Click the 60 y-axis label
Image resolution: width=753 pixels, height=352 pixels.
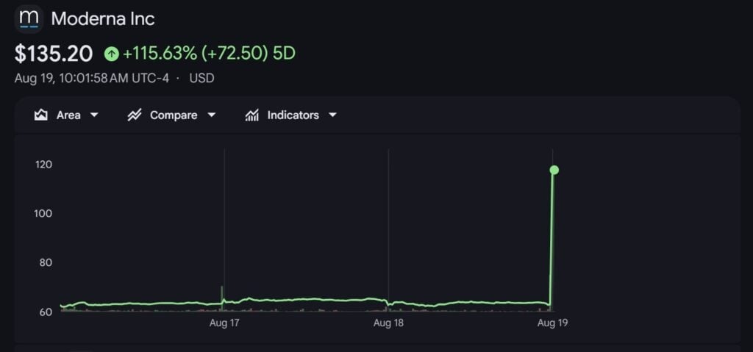(45, 312)
